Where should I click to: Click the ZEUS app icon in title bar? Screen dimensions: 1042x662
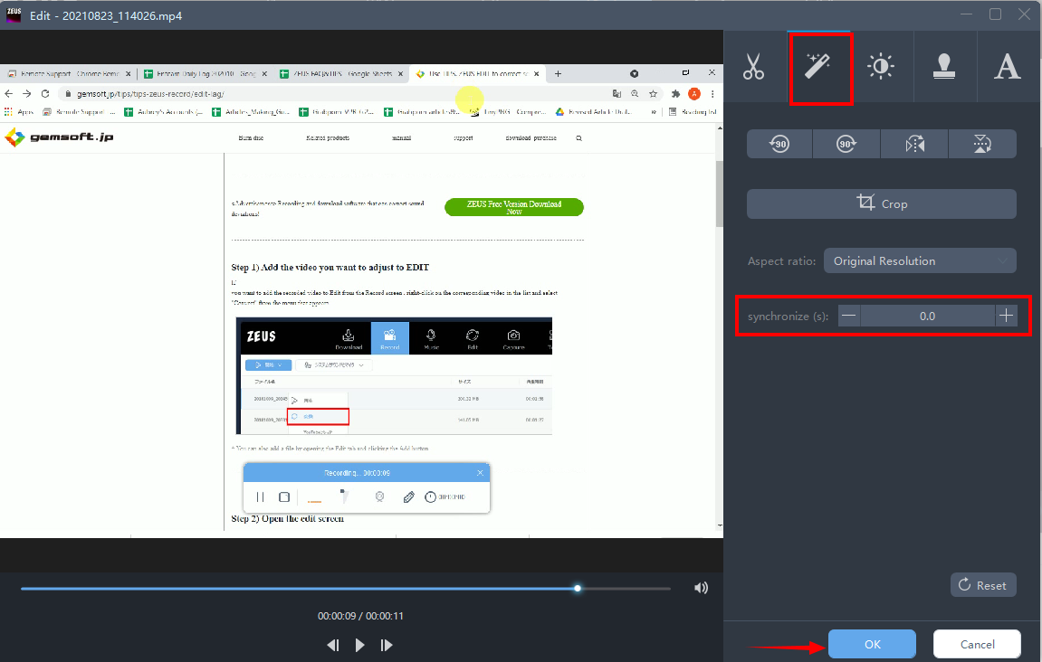(14, 15)
